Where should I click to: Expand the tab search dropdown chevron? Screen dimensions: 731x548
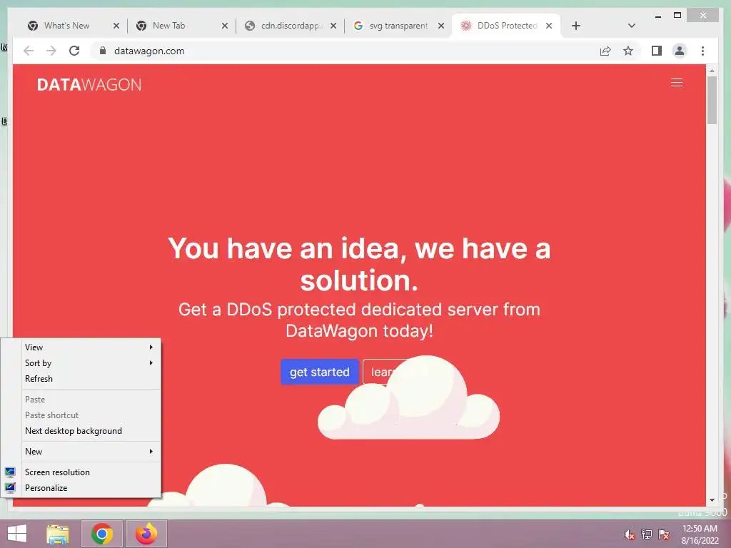(632, 26)
